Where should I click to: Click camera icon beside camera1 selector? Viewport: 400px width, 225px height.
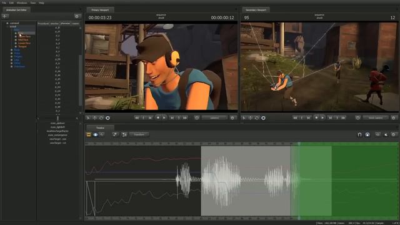pos(196,118)
